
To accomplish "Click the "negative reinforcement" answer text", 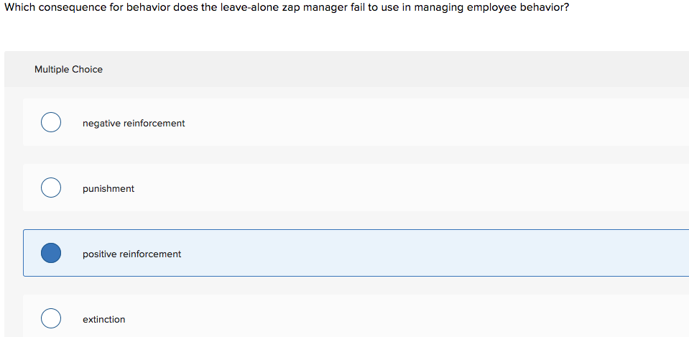I will tap(134, 124).
